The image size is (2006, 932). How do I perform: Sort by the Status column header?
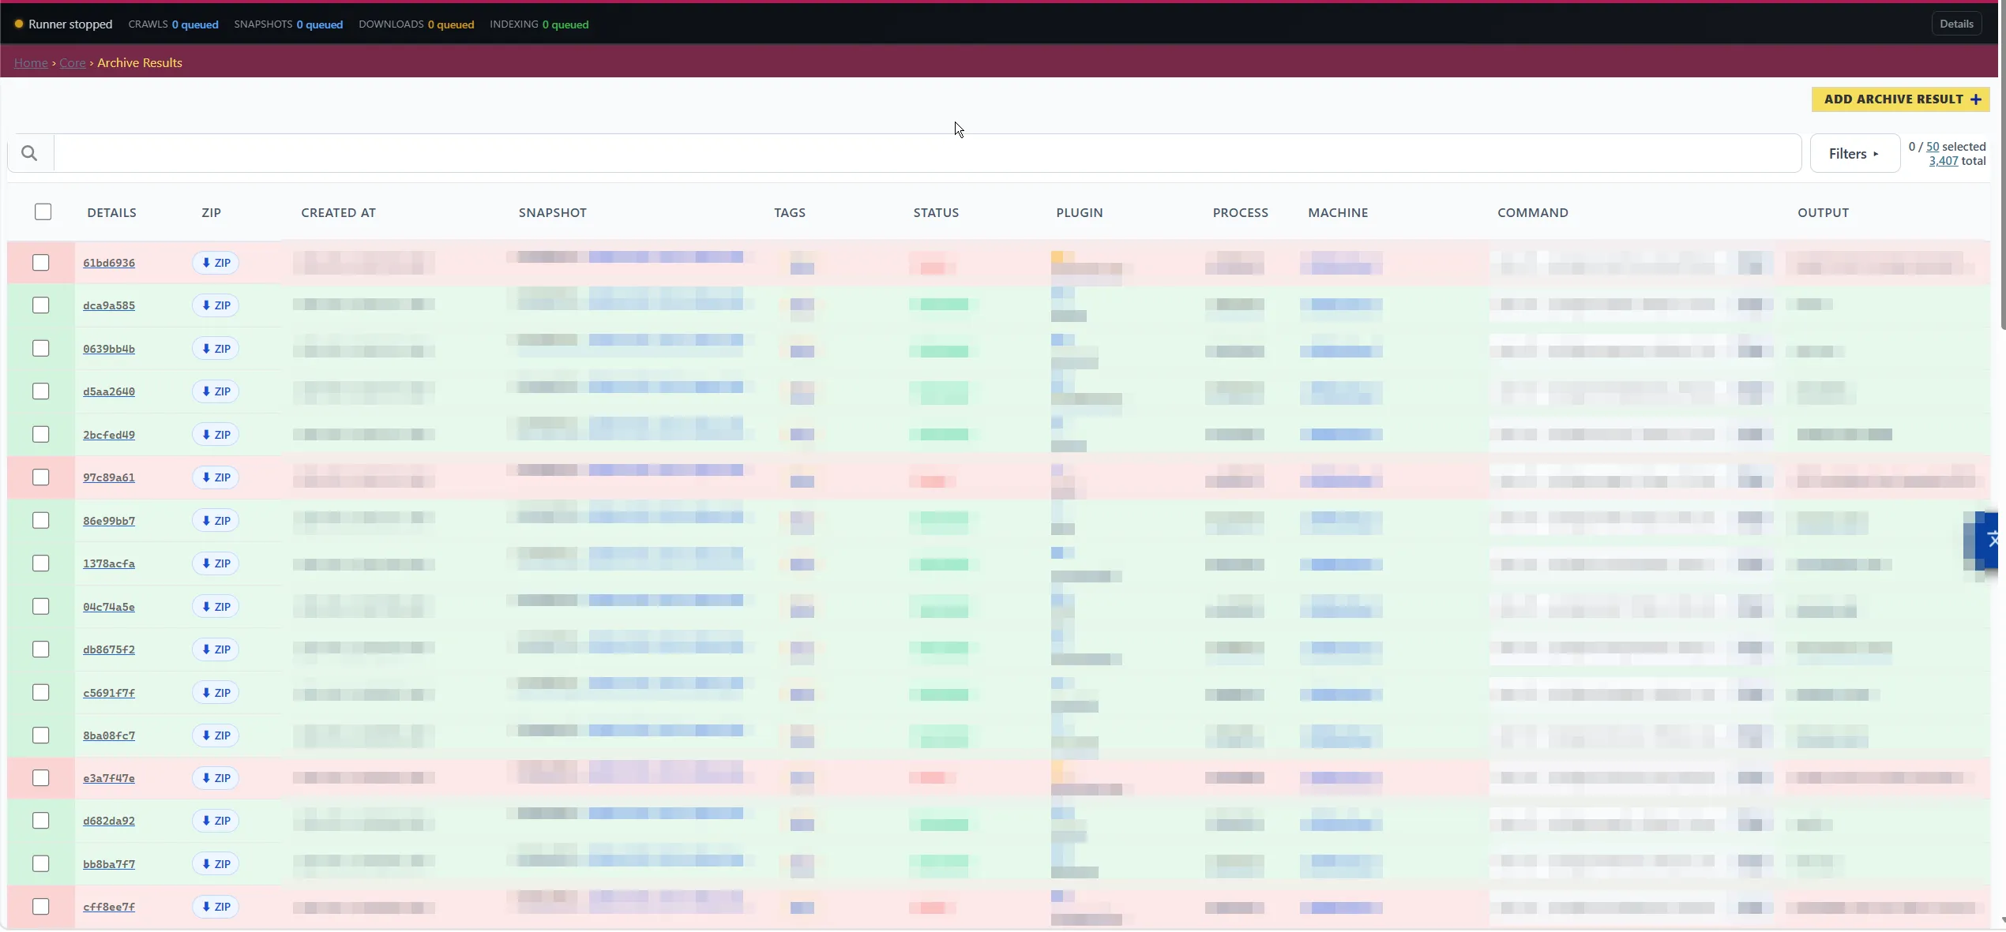point(936,212)
